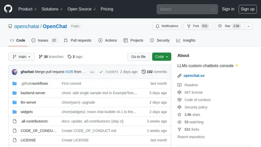Screen dimensions: 261x147
Task: Click the 'Public' visibility label
Action: pyautogui.click(x=75, y=26)
